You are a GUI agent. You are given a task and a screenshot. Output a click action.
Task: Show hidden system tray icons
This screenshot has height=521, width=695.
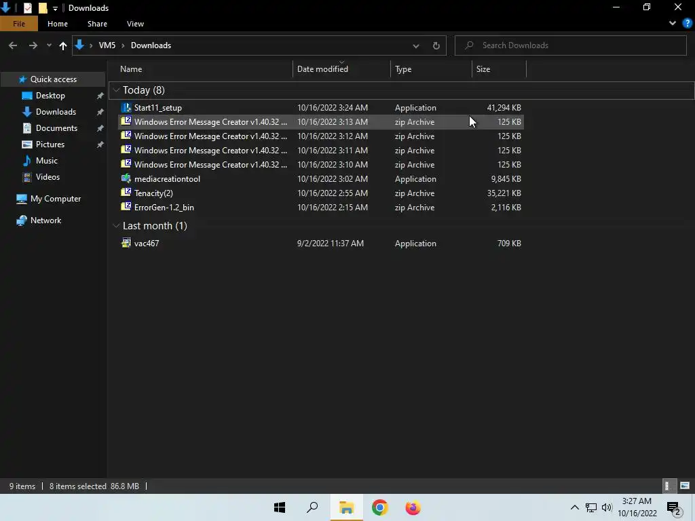point(574,507)
